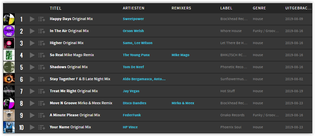
Task: Open artist Orson Welsh page
Action: point(133,31)
